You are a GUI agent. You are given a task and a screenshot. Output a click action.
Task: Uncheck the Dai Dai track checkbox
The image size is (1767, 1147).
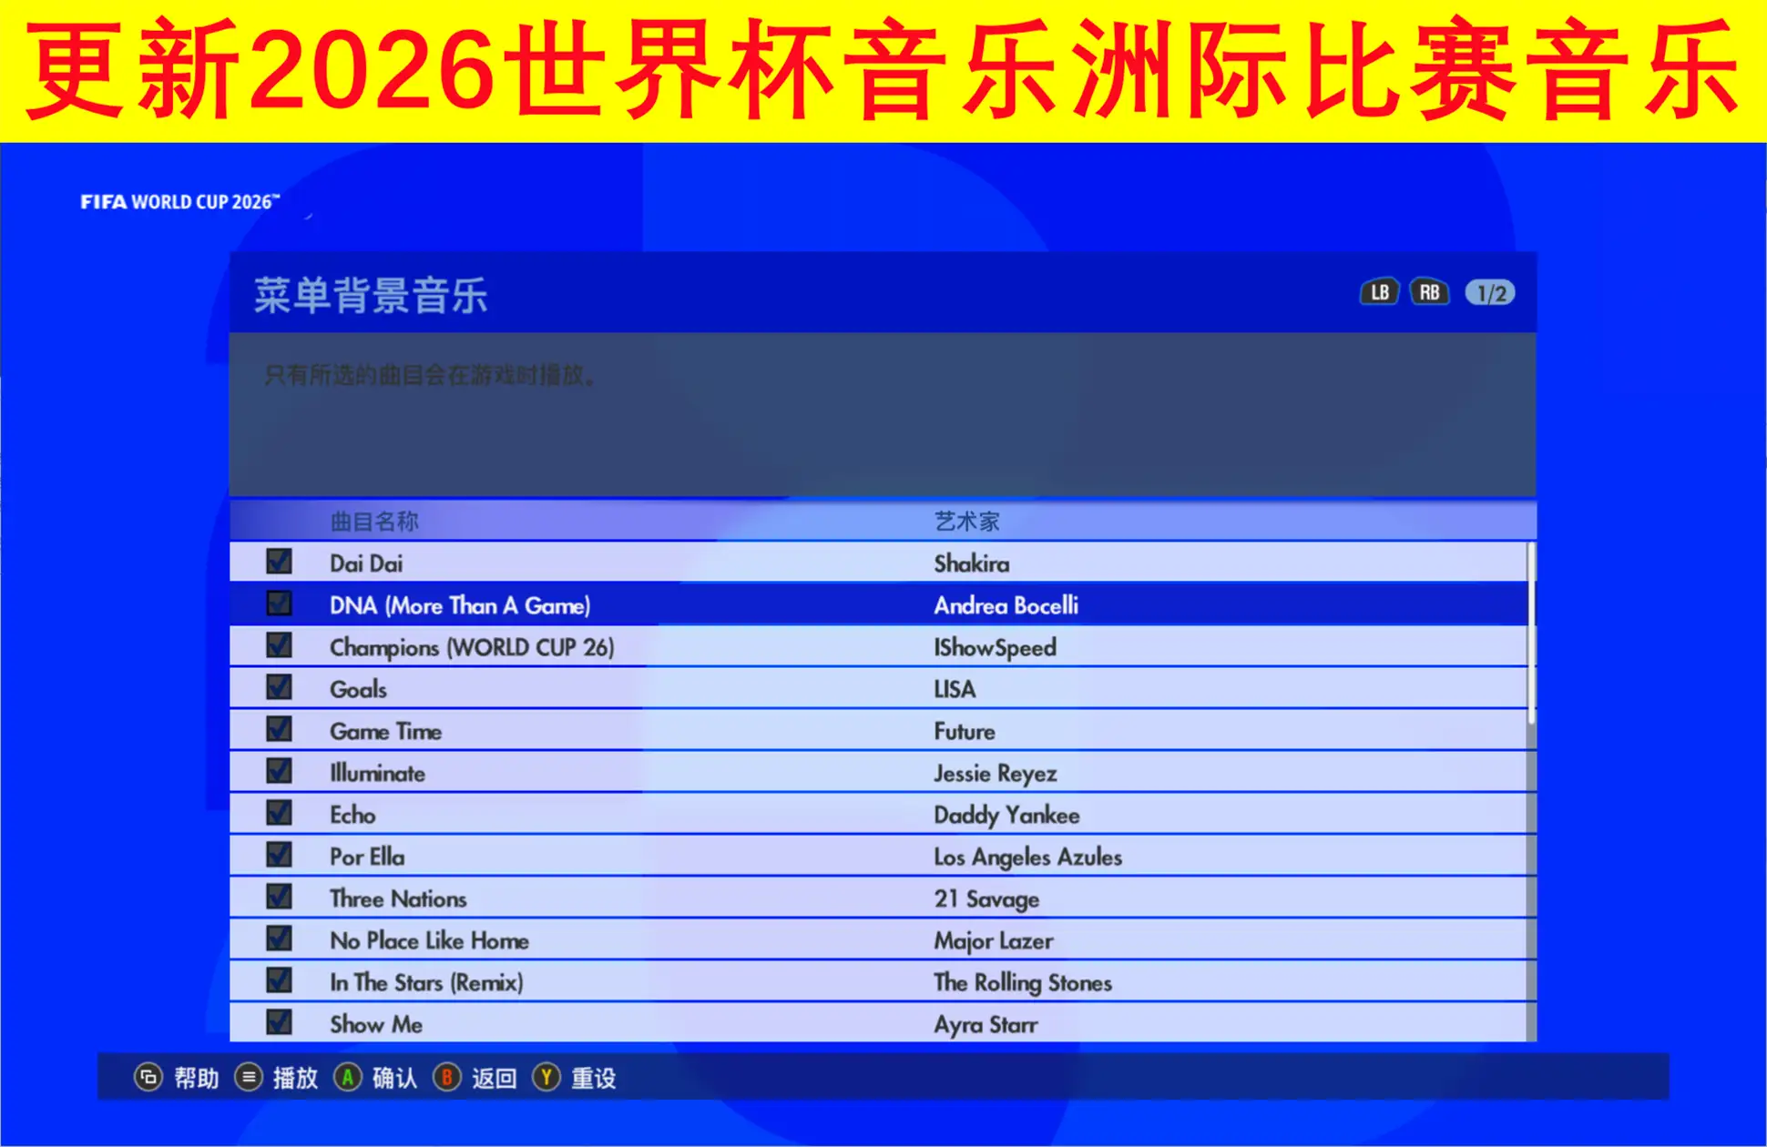click(279, 562)
